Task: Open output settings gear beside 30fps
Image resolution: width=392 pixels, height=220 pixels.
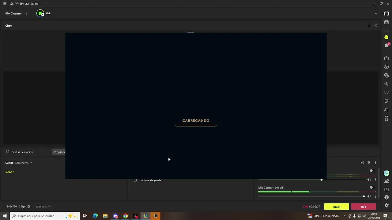Action: (x=29, y=207)
